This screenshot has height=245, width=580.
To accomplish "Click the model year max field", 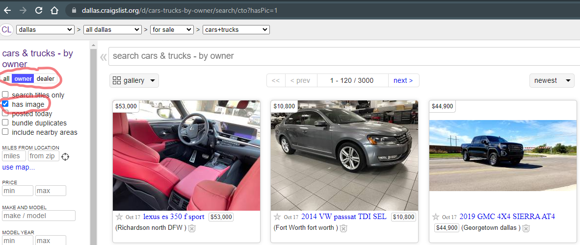I will 51,241.
